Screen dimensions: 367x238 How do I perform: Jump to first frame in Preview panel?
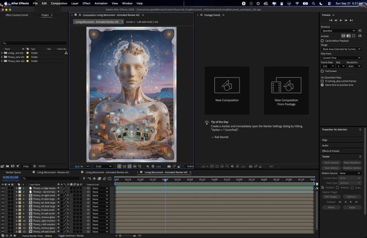tap(331, 21)
